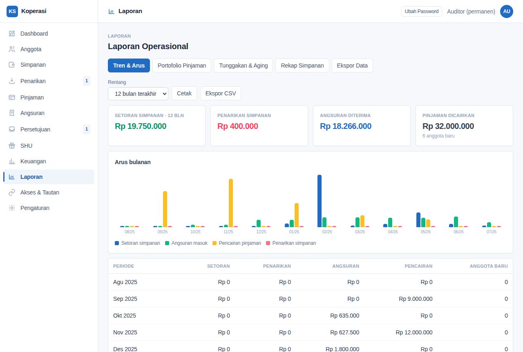The width and height of the screenshot is (523, 352).
Task: Click the Setoran simpanan blue legend swatch
Action: point(117,243)
